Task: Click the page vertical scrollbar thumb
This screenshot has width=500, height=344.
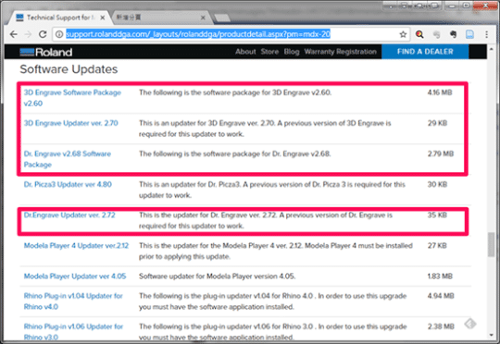Action: point(491,245)
